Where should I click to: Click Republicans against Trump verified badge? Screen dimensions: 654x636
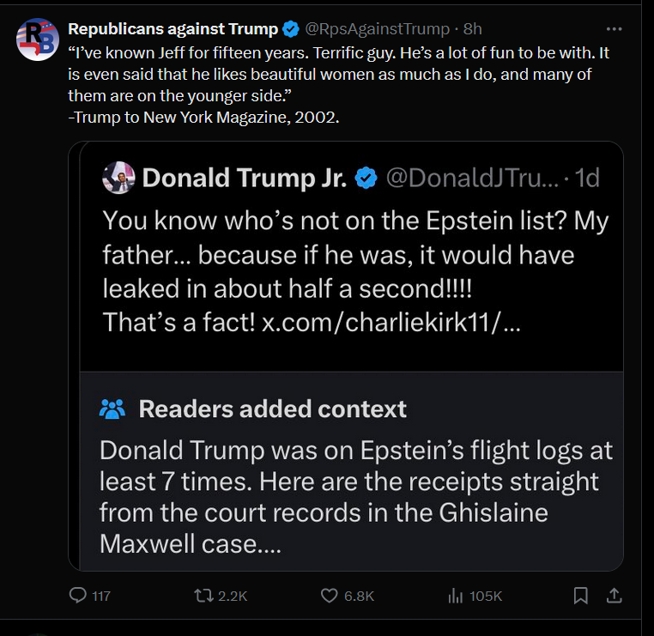[x=292, y=29]
